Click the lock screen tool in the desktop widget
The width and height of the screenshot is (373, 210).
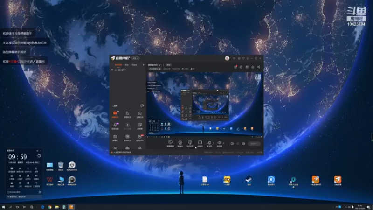pos(12,184)
